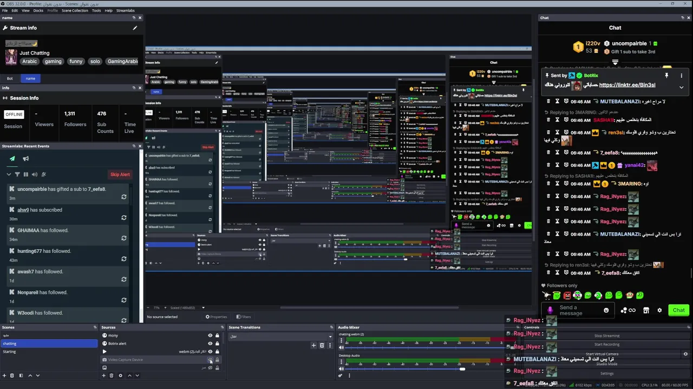This screenshot has height=389, width=693.
Task: Pause the recent events alert queue
Action: [x=25, y=175]
